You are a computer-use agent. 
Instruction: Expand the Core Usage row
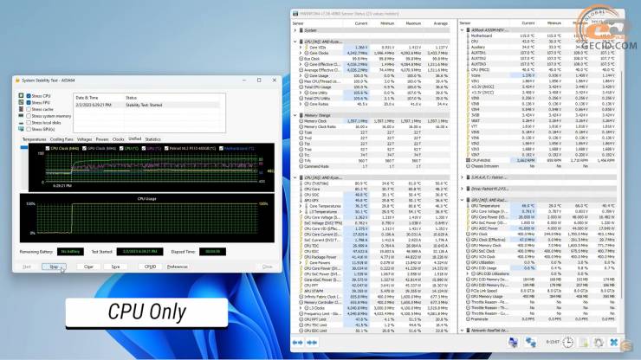[301, 75]
